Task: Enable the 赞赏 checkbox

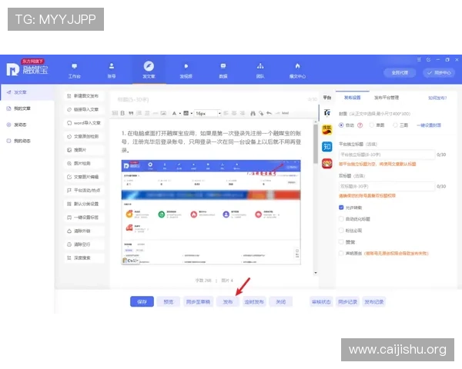Action: [x=341, y=242]
